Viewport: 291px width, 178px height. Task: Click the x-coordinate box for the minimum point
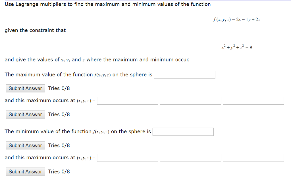(x=127, y=158)
